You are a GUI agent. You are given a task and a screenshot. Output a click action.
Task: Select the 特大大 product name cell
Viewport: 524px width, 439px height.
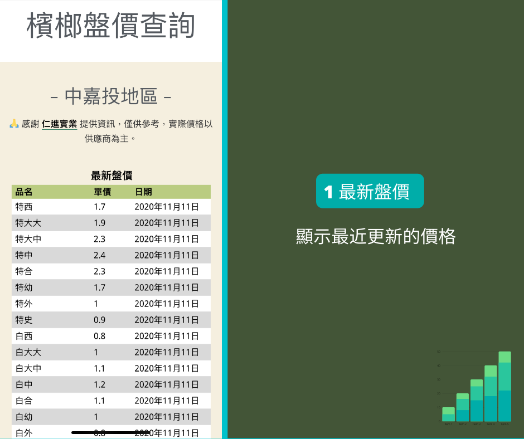(x=28, y=223)
